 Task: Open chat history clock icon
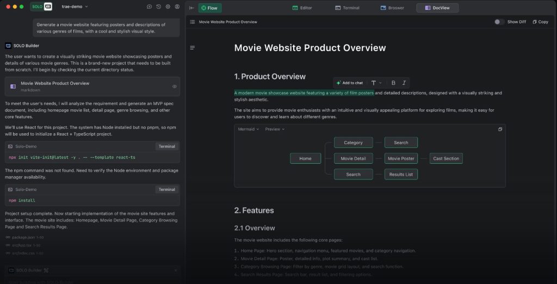158,7
